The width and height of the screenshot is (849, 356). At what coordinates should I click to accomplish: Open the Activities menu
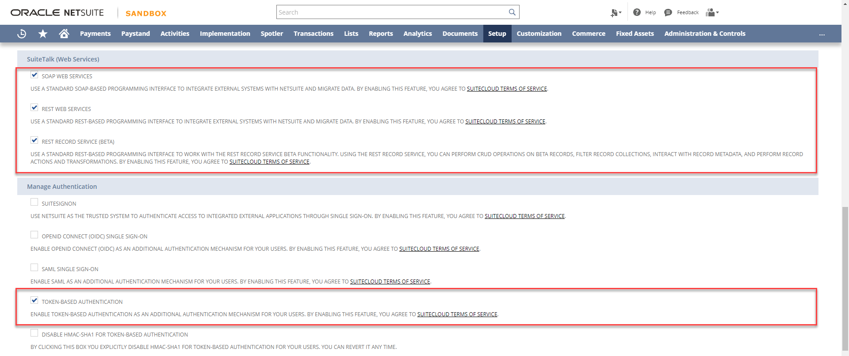click(x=175, y=34)
